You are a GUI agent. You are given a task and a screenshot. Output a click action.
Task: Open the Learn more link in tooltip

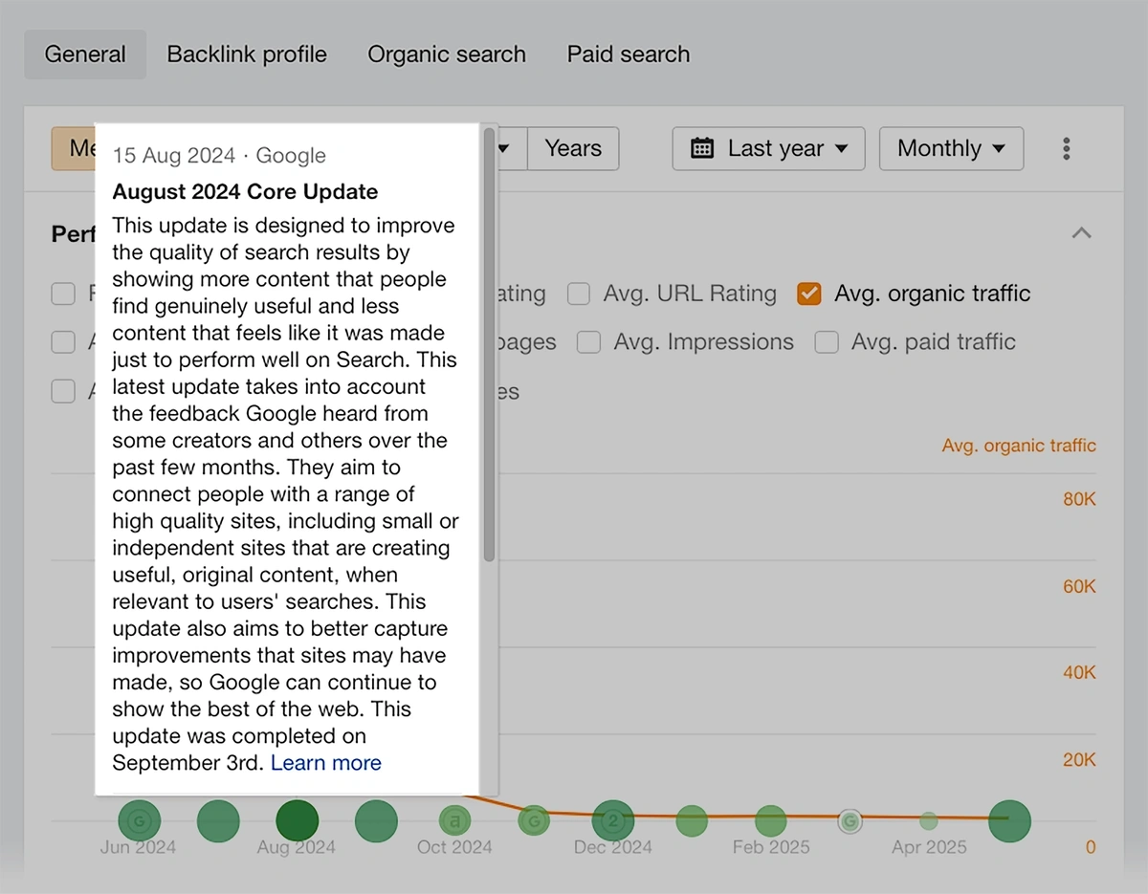point(326,763)
